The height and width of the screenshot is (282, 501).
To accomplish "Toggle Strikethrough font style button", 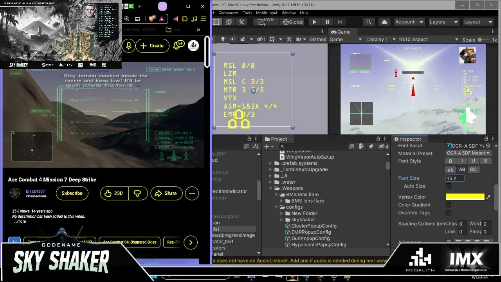I will click(485, 161).
